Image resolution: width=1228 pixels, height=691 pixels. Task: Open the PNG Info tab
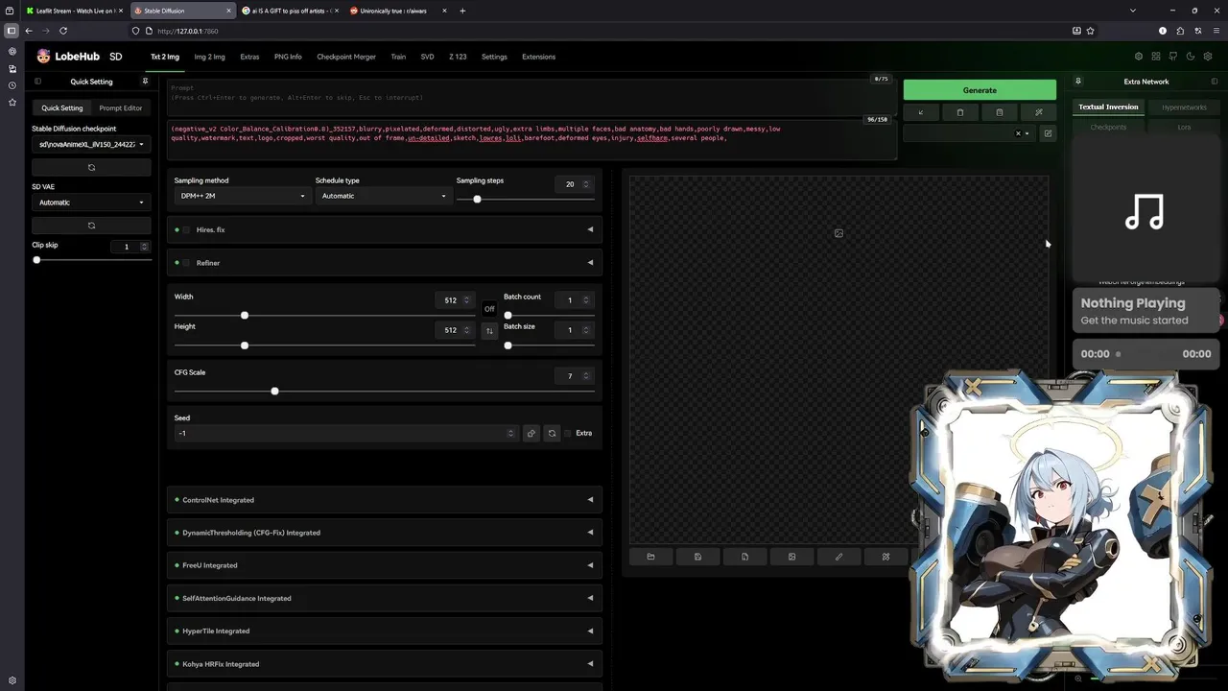[288, 57]
